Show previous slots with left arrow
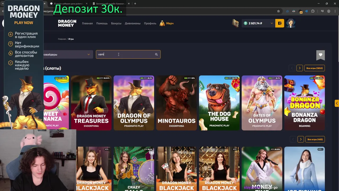 pos(292,68)
